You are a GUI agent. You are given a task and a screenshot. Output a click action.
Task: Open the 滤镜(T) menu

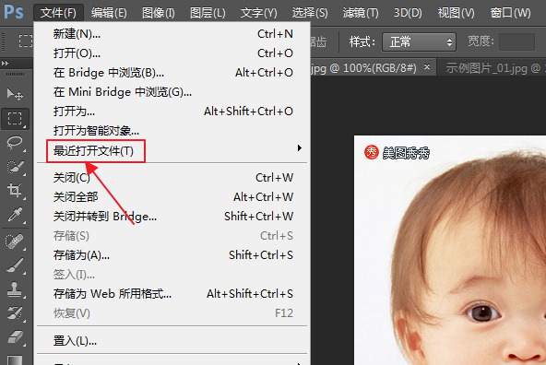361,13
